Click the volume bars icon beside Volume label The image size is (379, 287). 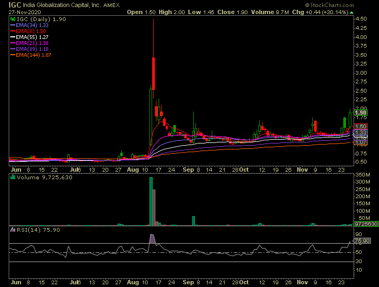point(12,177)
